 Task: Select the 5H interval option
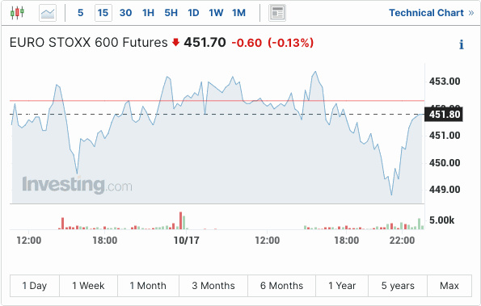171,13
